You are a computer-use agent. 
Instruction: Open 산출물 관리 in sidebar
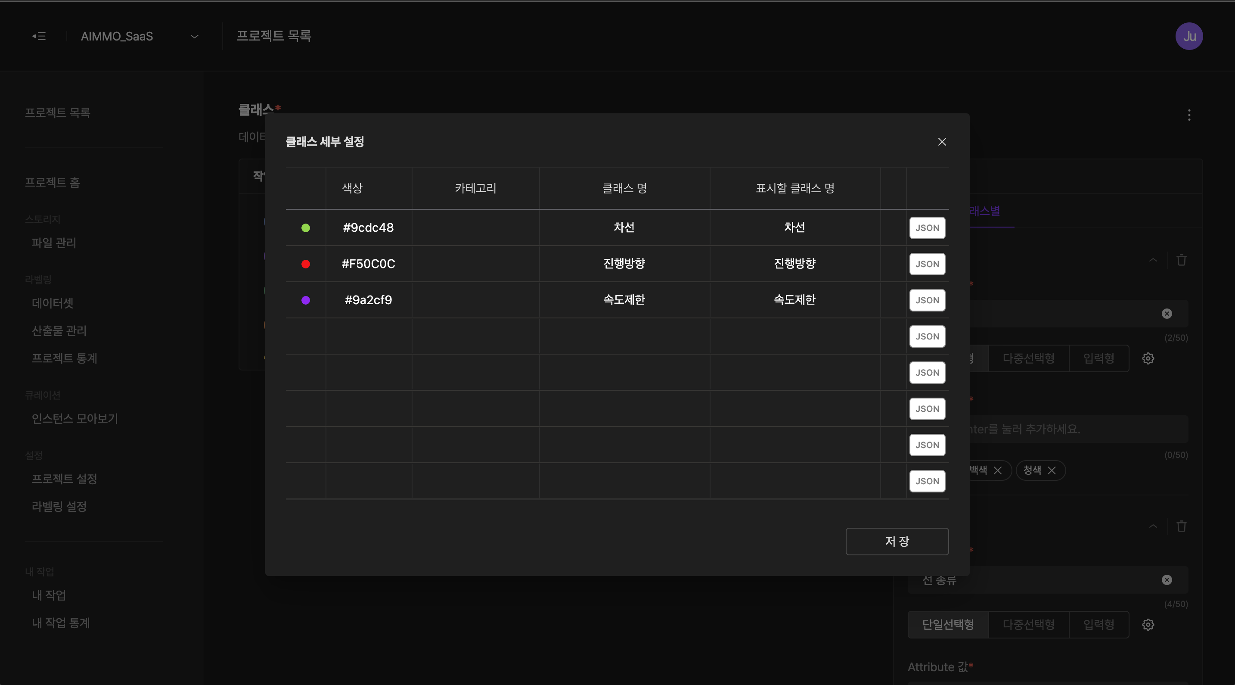(x=59, y=330)
